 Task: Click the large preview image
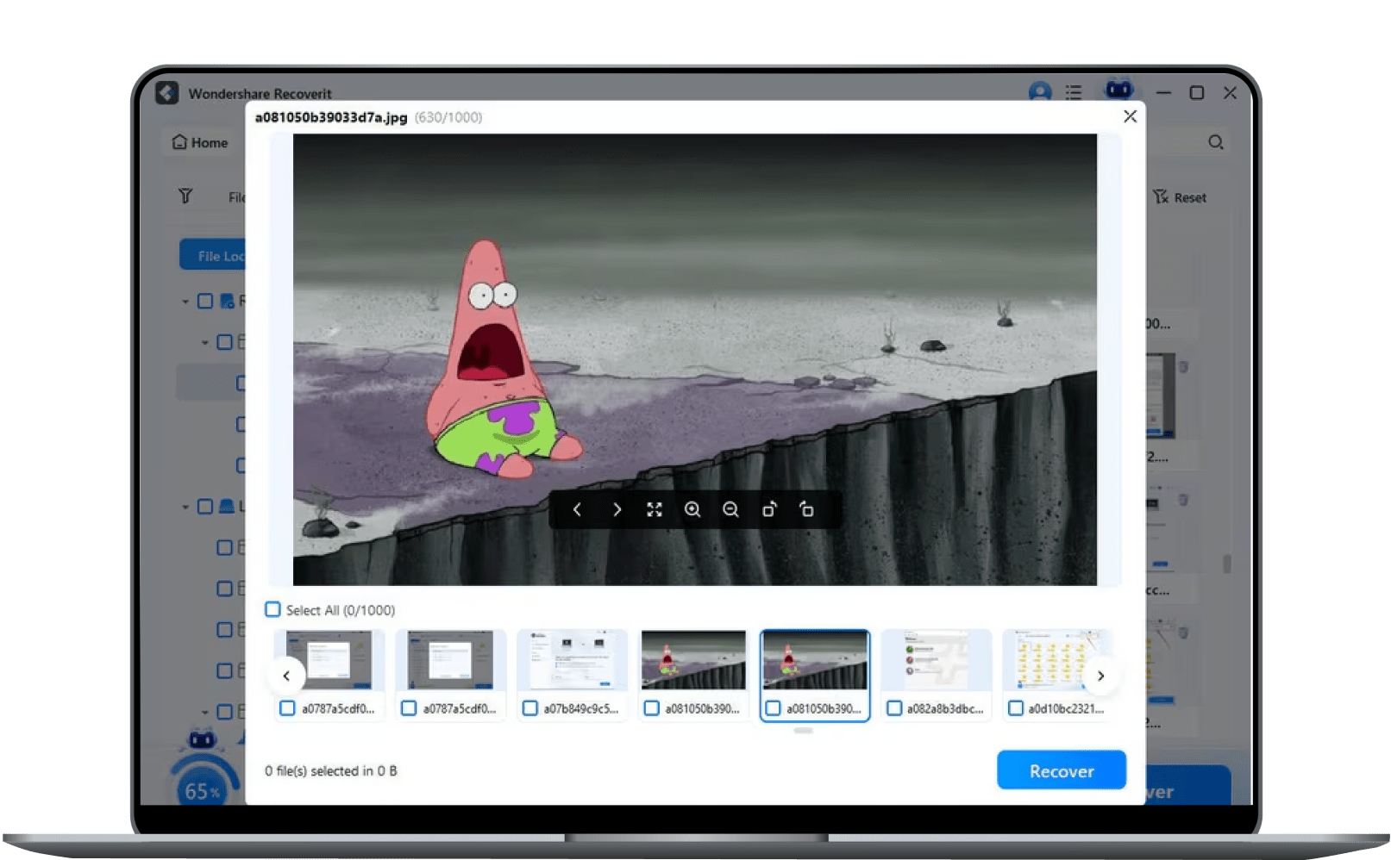(695, 359)
